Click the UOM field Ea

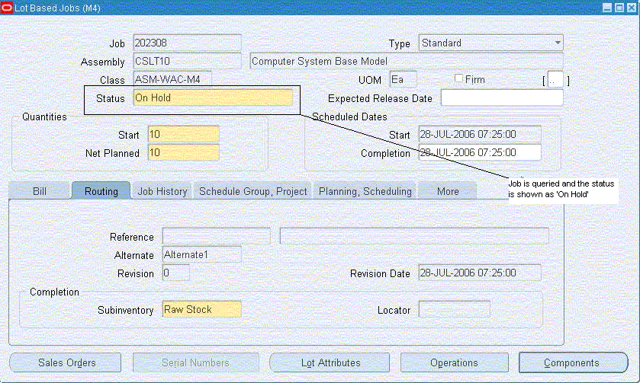pos(404,79)
